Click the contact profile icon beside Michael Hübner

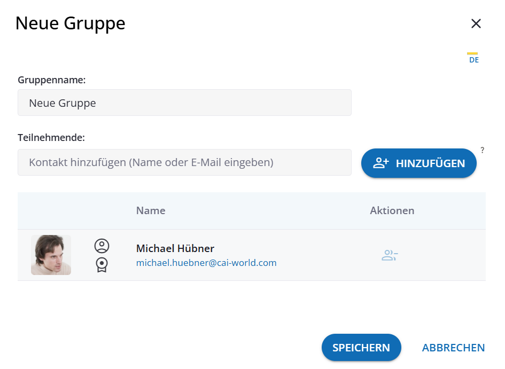point(102,246)
